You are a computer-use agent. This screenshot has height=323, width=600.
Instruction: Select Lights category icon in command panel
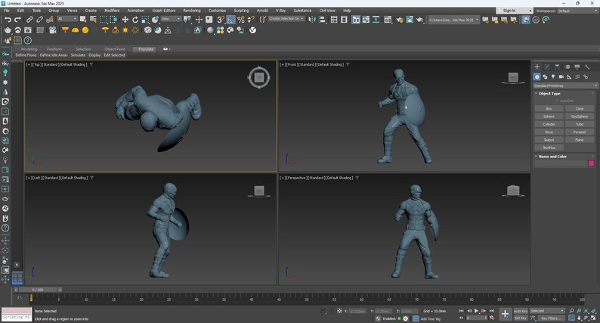tap(553, 76)
